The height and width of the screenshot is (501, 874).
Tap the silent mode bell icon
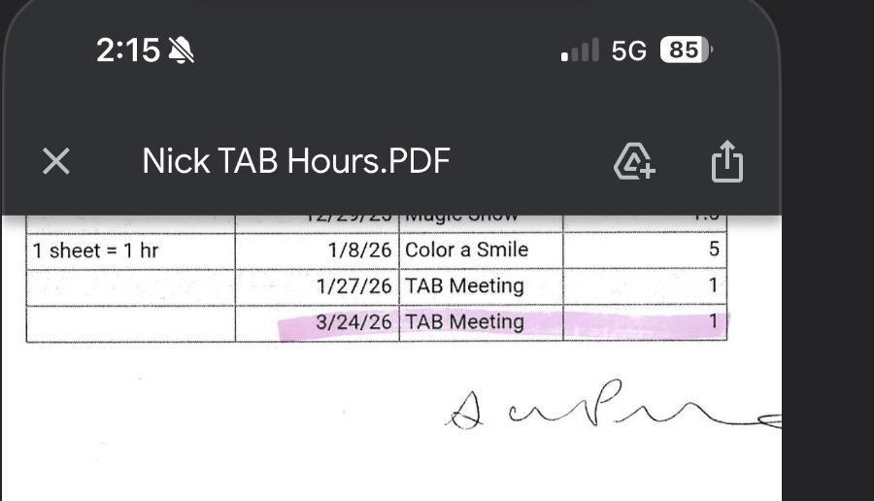tap(181, 50)
